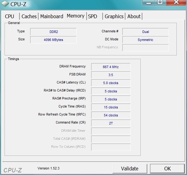187x175 pixels.
Task: Close the CPU-Z window
Action: click(176, 3)
